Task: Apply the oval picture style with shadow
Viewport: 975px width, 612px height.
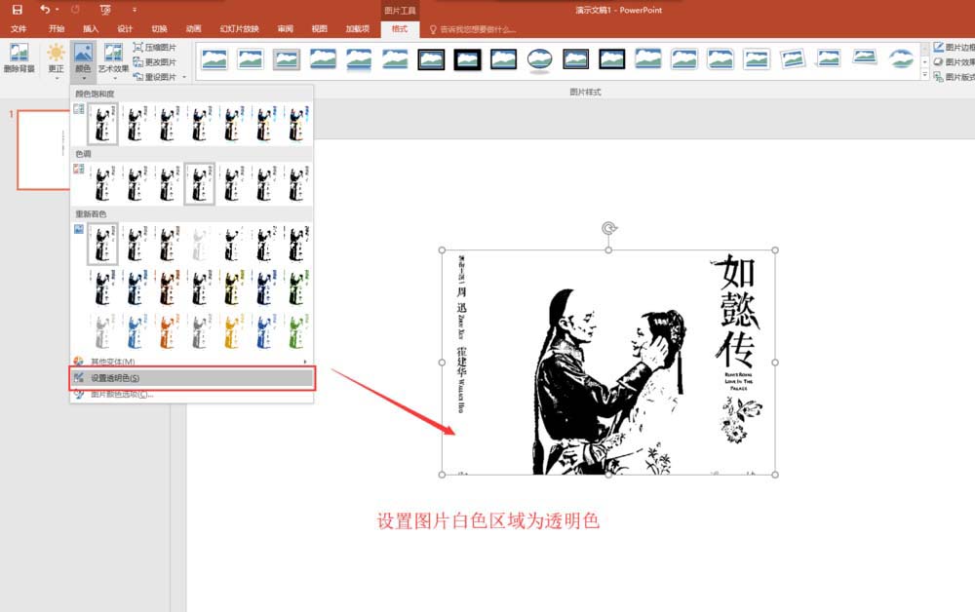Action: click(x=539, y=60)
